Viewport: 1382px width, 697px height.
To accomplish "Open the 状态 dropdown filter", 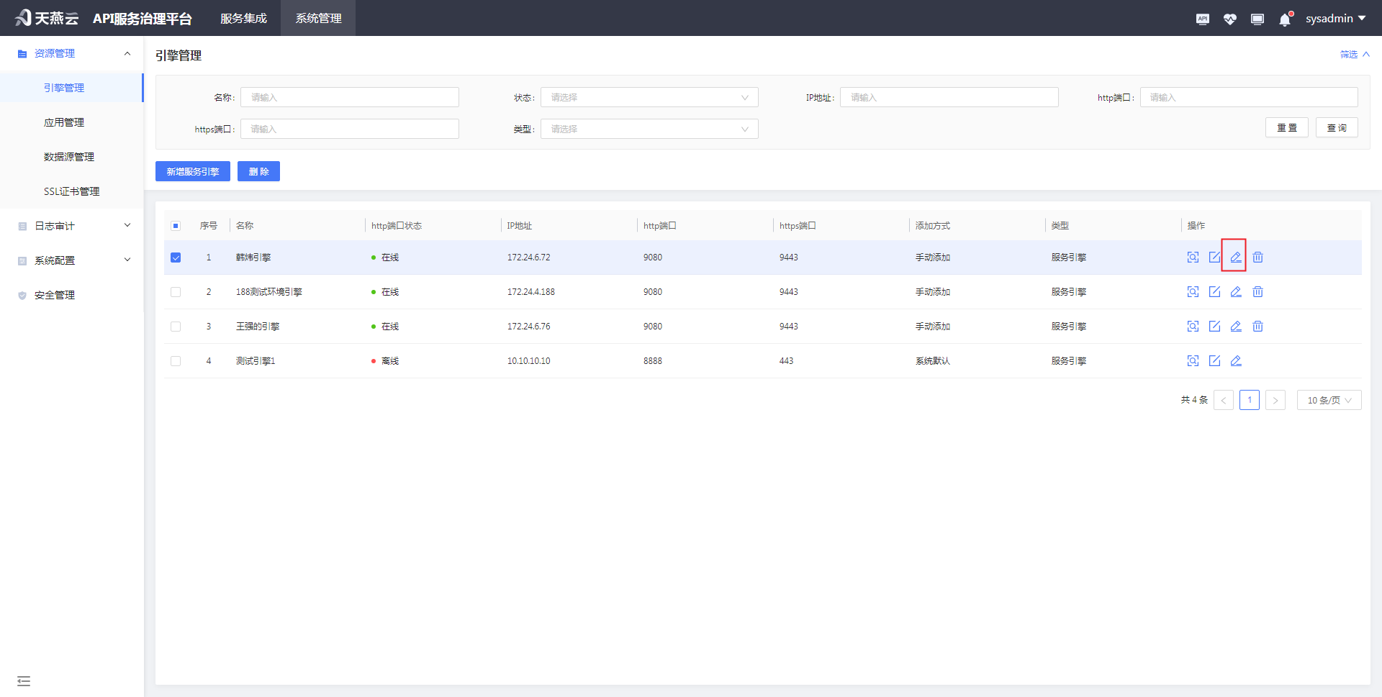I will click(649, 97).
